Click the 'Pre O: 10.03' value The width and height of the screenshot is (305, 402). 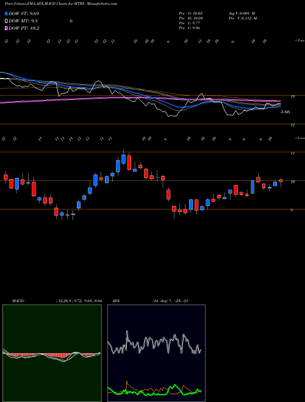click(x=191, y=13)
